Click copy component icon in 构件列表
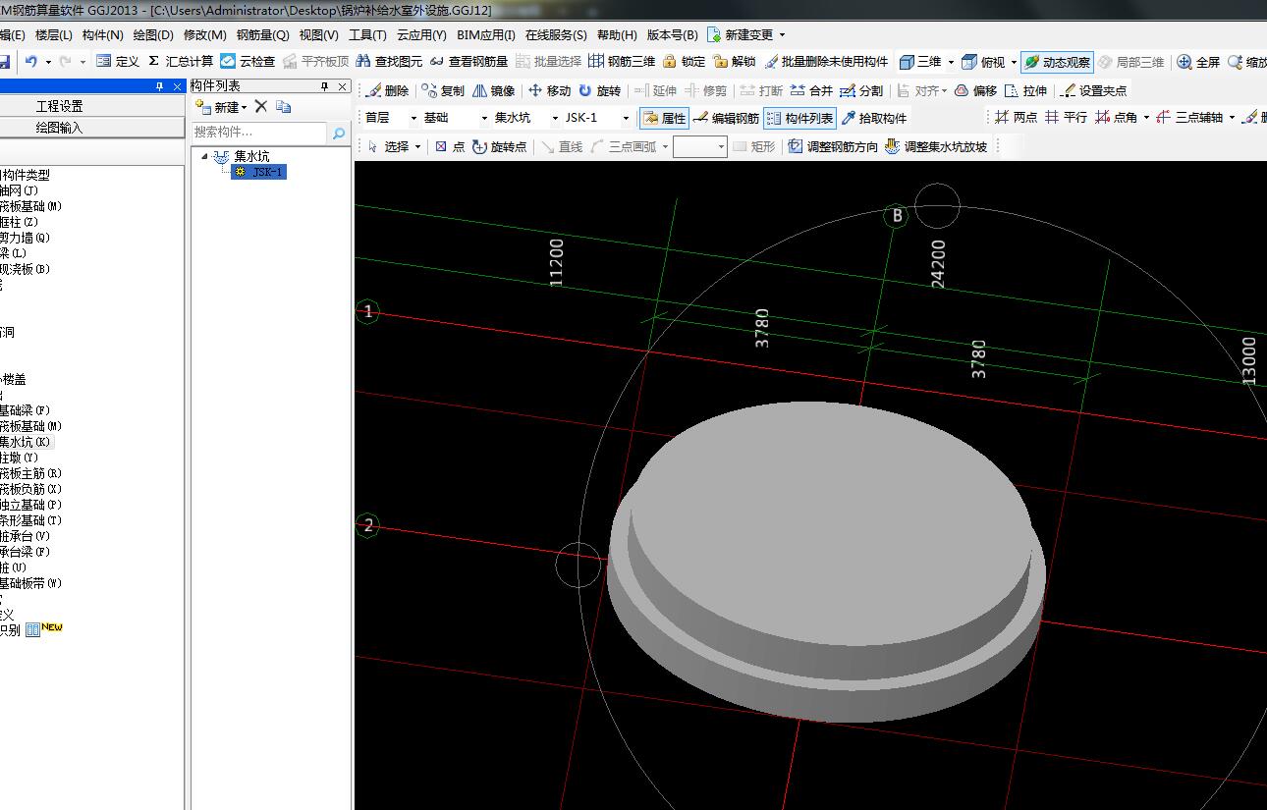This screenshot has width=1267, height=810. coord(283,106)
